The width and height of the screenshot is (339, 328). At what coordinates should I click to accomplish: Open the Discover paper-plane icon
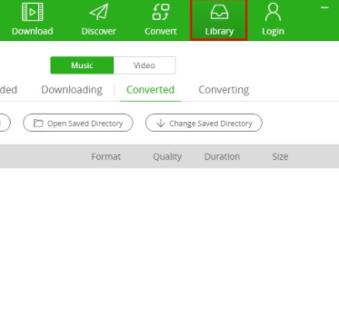(99, 12)
